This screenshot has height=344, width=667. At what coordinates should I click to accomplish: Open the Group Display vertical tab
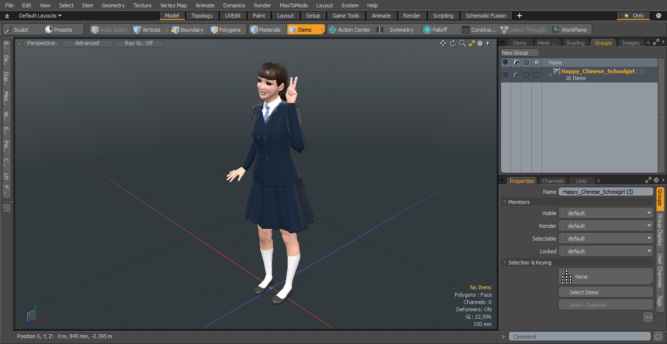click(x=660, y=229)
